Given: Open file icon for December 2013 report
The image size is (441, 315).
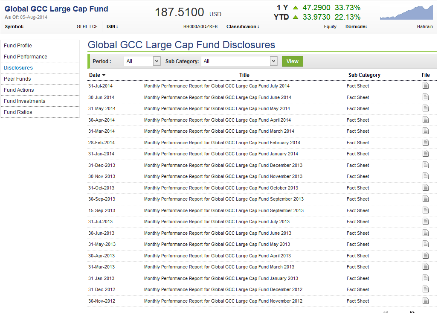Looking at the screenshot, I should [426, 165].
